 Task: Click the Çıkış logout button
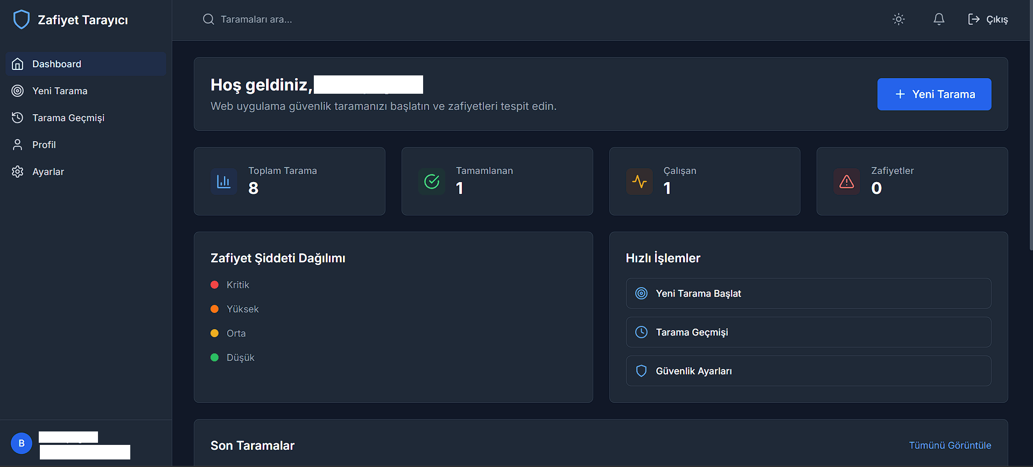point(988,19)
